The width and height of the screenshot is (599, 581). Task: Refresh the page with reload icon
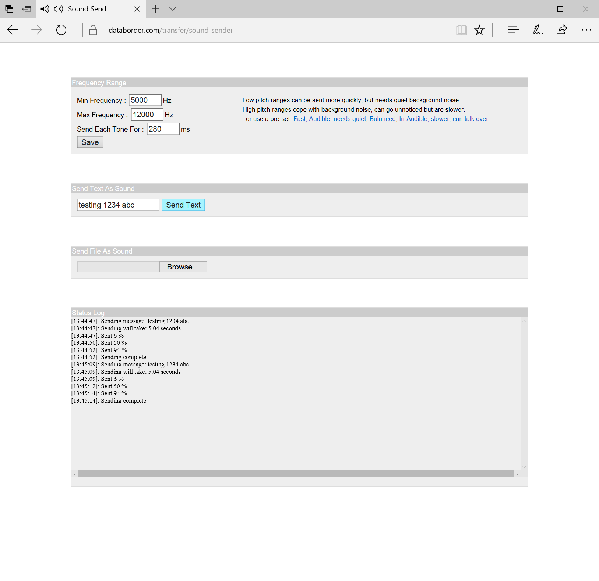coord(61,30)
